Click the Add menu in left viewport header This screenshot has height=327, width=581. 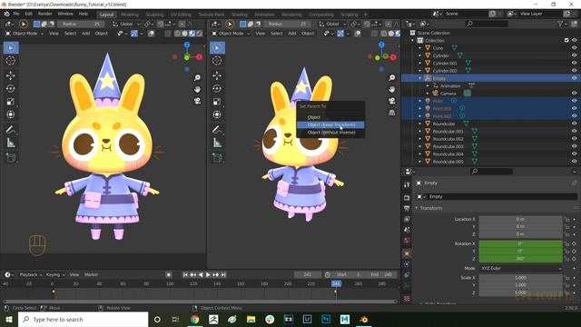pos(85,34)
